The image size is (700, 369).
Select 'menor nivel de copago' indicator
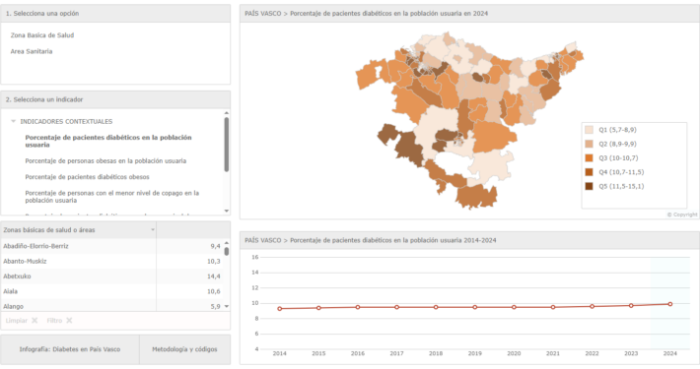click(x=112, y=197)
